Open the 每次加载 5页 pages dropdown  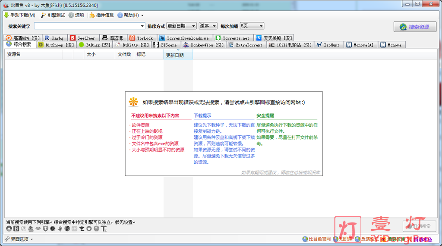[252, 26]
